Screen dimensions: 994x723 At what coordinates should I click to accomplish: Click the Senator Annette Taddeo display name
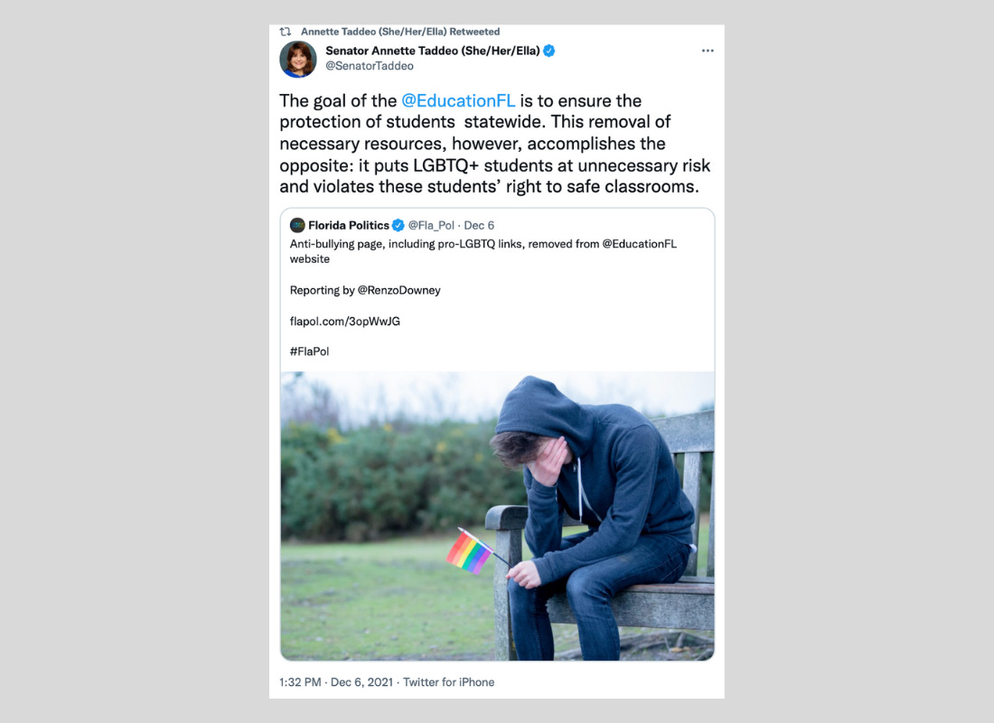pyautogui.click(x=433, y=51)
